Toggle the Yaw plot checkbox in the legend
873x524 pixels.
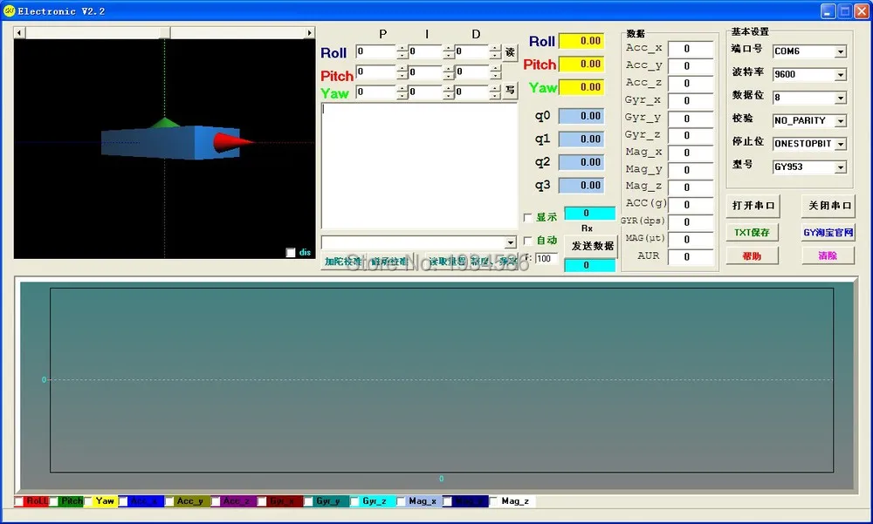tap(88, 501)
